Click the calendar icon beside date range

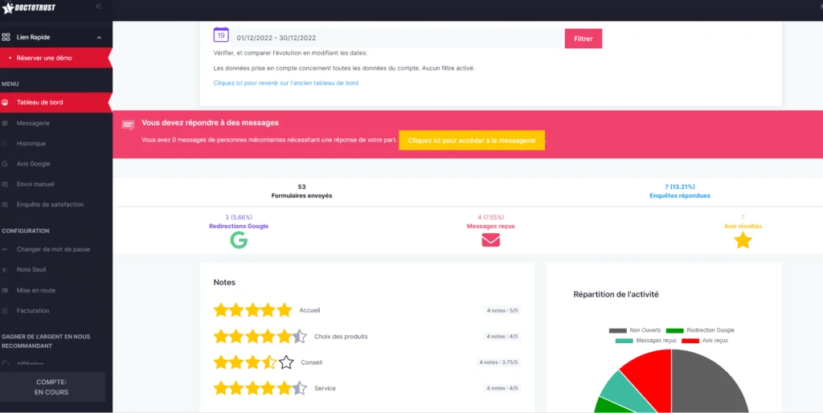[x=221, y=35]
